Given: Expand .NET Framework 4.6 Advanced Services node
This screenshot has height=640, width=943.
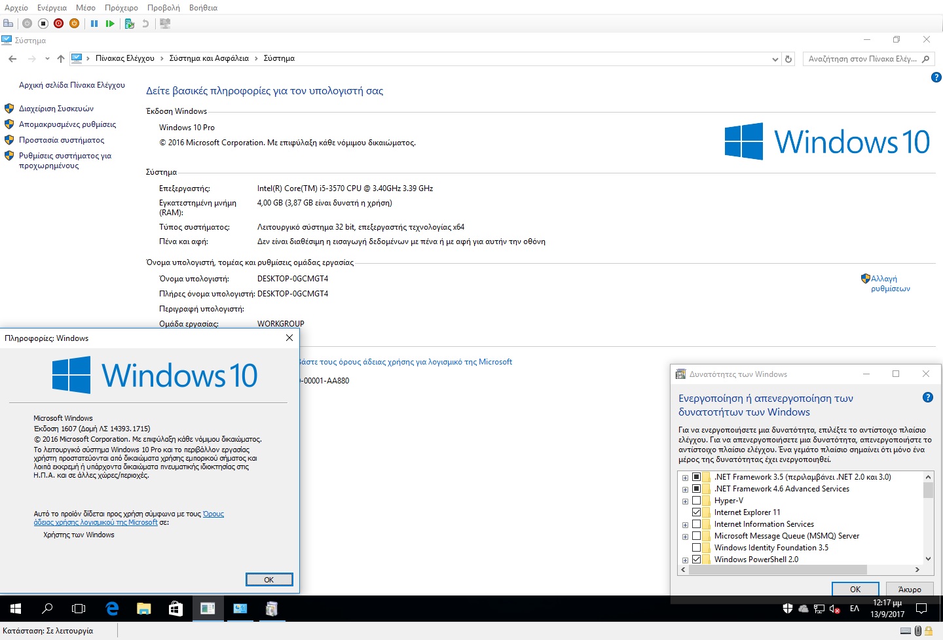Looking at the screenshot, I should click(685, 489).
